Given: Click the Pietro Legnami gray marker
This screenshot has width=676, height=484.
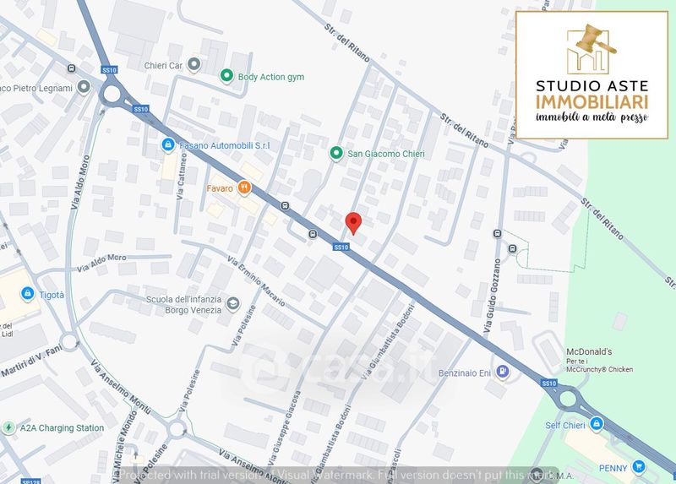Looking at the screenshot, I should pyautogui.click(x=84, y=87).
